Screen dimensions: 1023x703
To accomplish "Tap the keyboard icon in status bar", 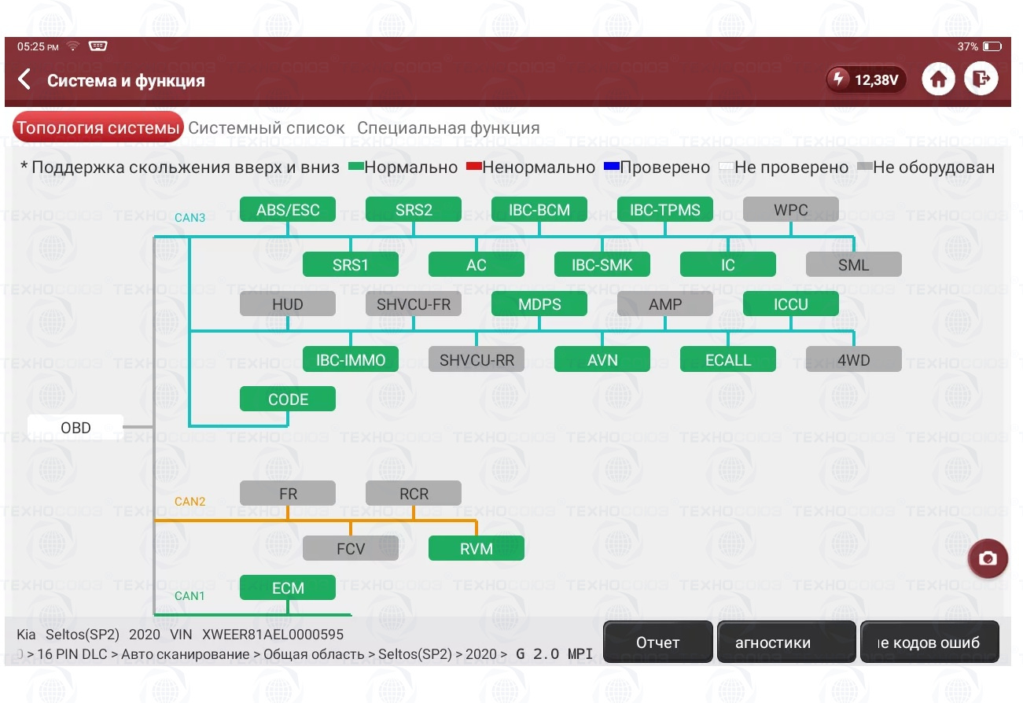I will [98, 46].
